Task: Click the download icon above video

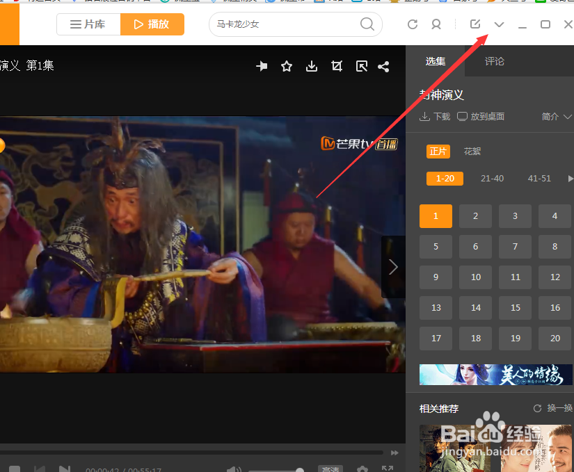Action: tap(312, 66)
